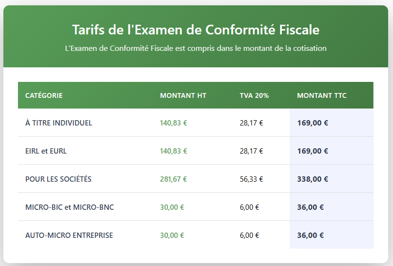Click the 169,00 € TTC in EIRL et EURL row
Image resolution: width=393 pixels, height=266 pixels.
312,151
